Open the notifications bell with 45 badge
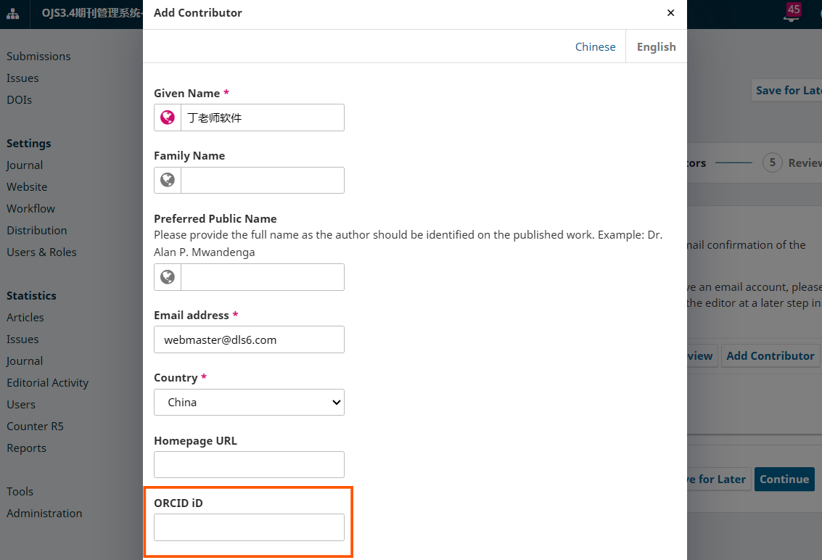The height and width of the screenshot is (560, 822). (791, 15)
